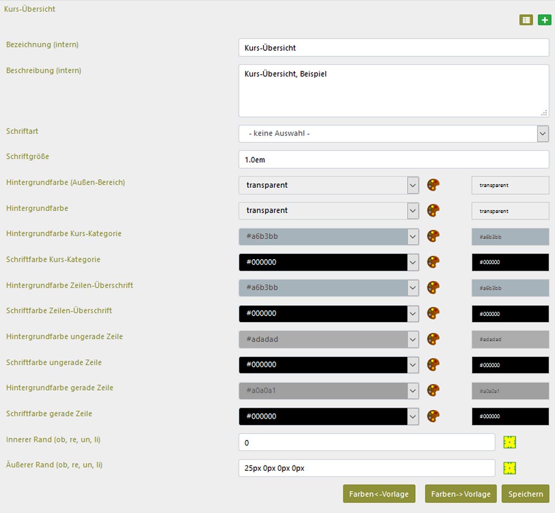This screenshot has height=513, width=555.
Task: Click the Äußerer Rand margin editor icon
Action: [x=509, y=468]
